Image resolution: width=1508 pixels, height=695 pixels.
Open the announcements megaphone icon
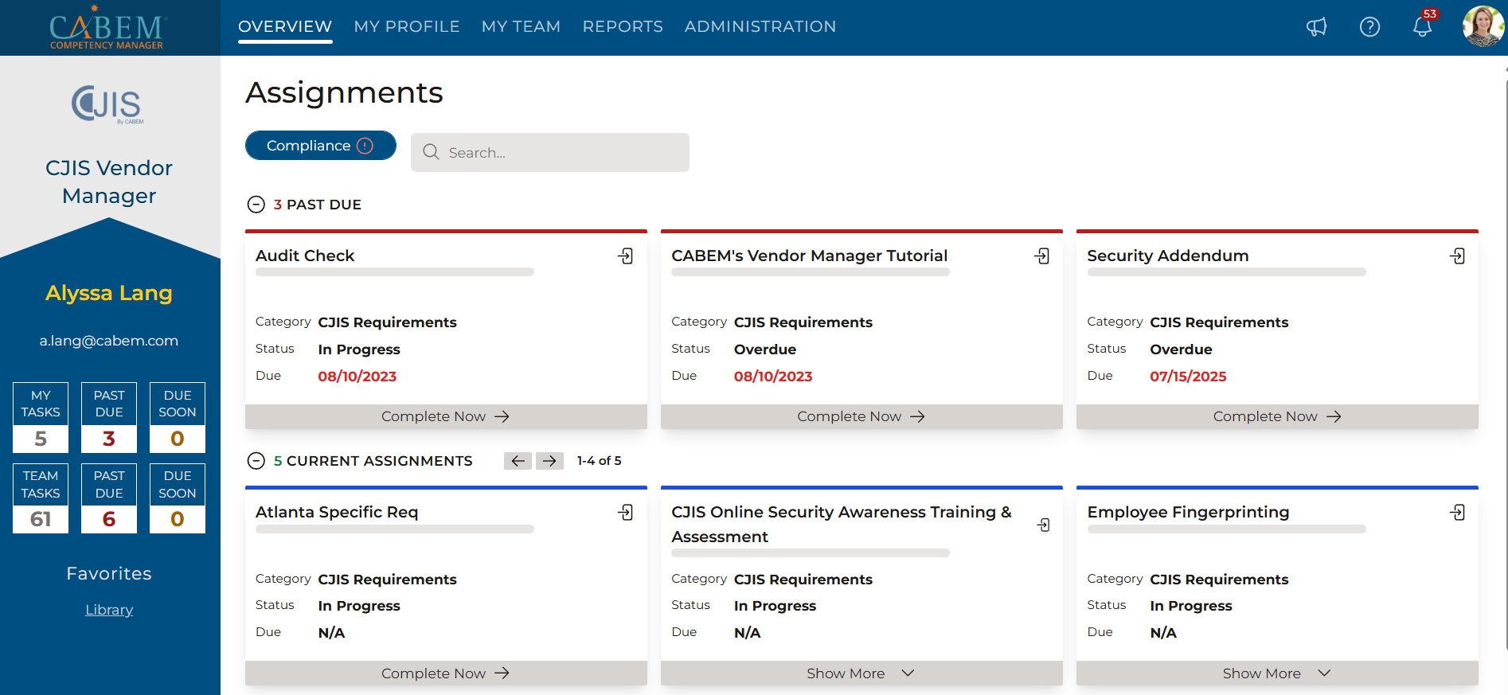1317,27
